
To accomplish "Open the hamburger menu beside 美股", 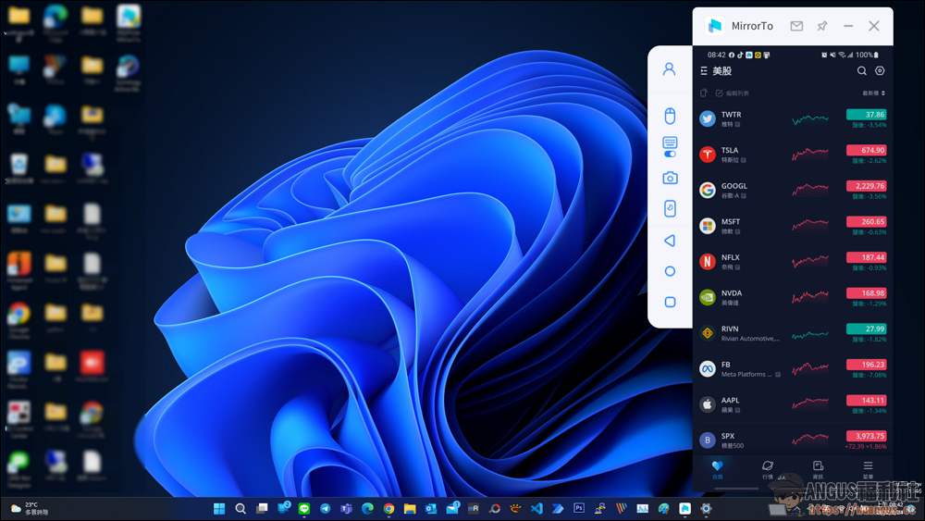I will (x=703, y=71).
